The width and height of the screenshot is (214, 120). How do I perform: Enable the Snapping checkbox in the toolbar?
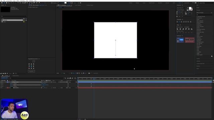point(52,3)
